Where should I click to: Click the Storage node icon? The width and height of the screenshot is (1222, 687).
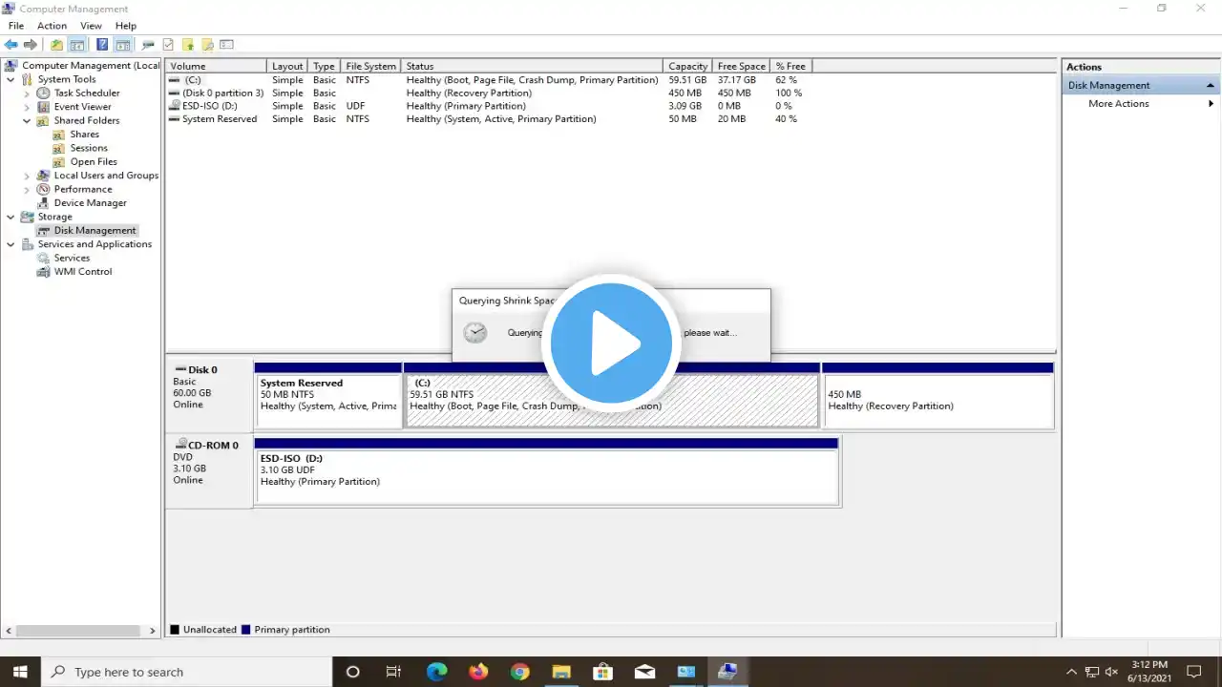(x=27, y=217)
